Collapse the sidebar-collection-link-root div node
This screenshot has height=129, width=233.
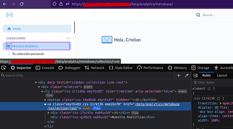(x=36, y=83)
